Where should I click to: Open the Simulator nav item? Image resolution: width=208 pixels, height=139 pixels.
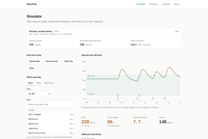(x=141, y=4)
